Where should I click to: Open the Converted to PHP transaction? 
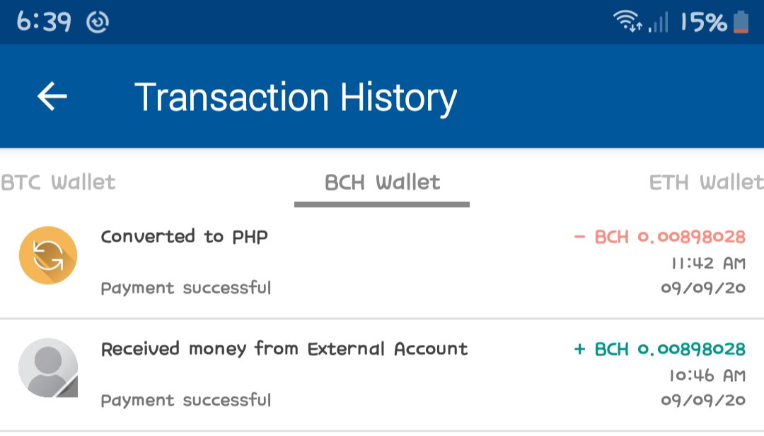tap(382, 263)
